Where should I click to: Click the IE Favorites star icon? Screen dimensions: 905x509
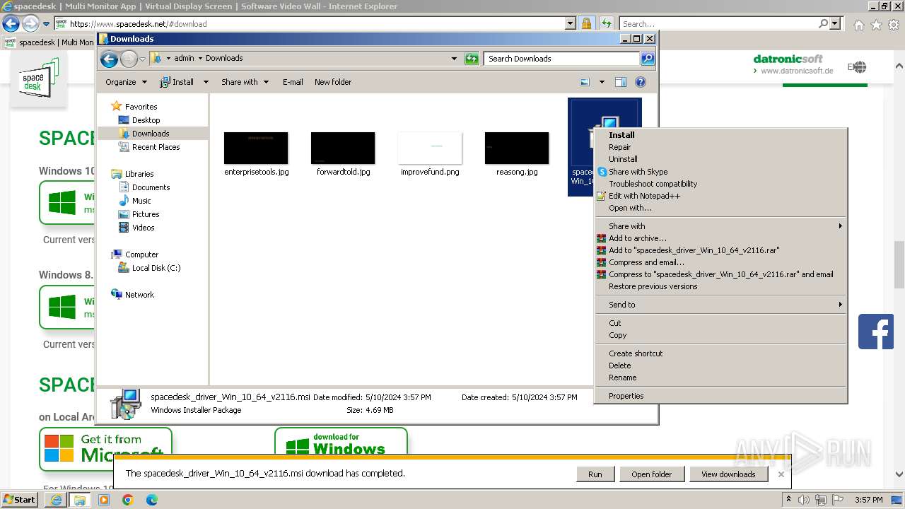coord(876,25)
